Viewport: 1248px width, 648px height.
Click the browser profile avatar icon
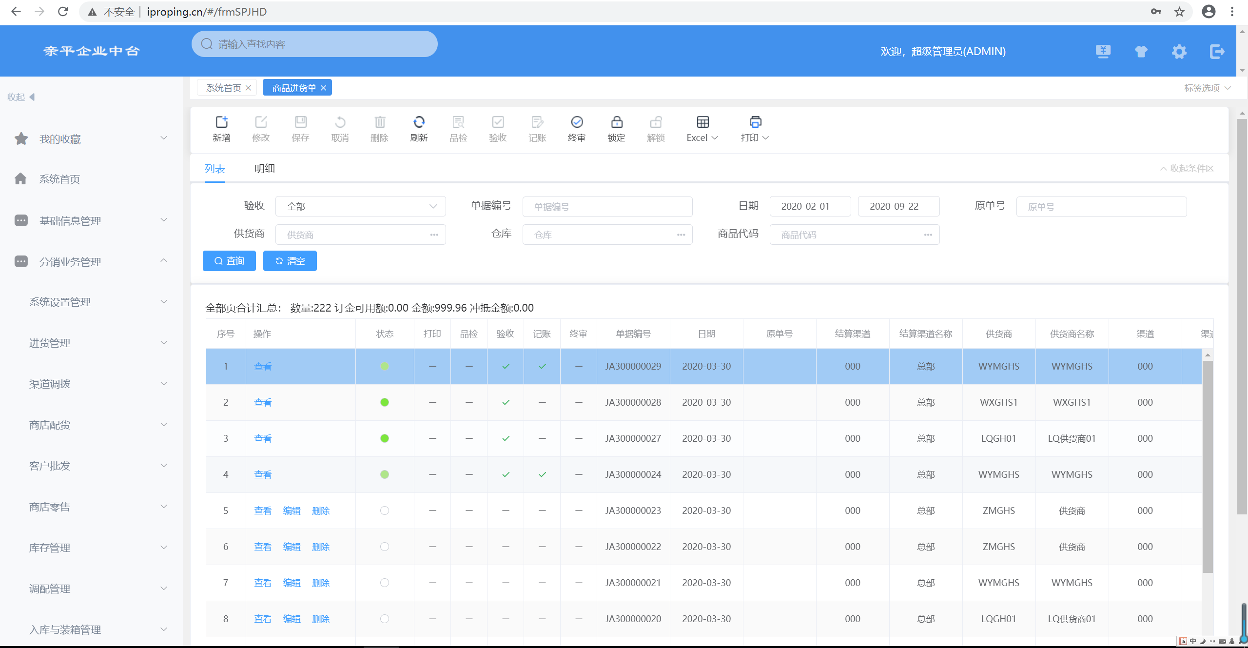tap(1209, 12)
